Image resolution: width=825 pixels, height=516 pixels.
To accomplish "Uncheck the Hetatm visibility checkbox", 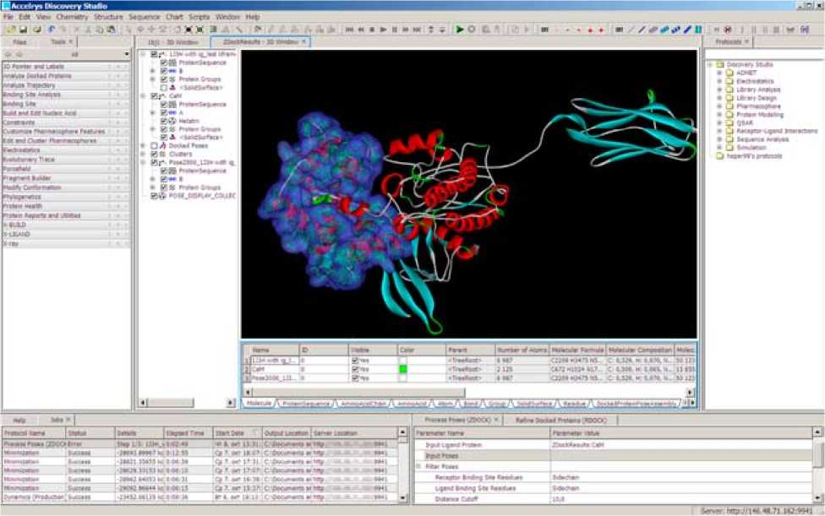I will pyautogui.click(x=164, y=121).
